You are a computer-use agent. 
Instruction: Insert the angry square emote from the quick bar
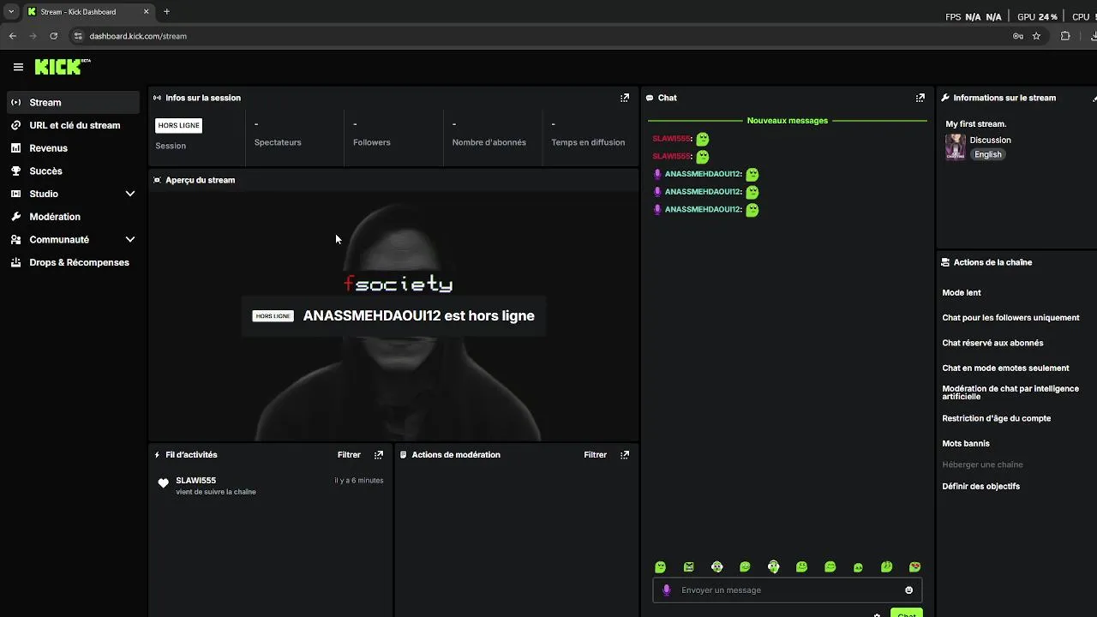point(689,567)
